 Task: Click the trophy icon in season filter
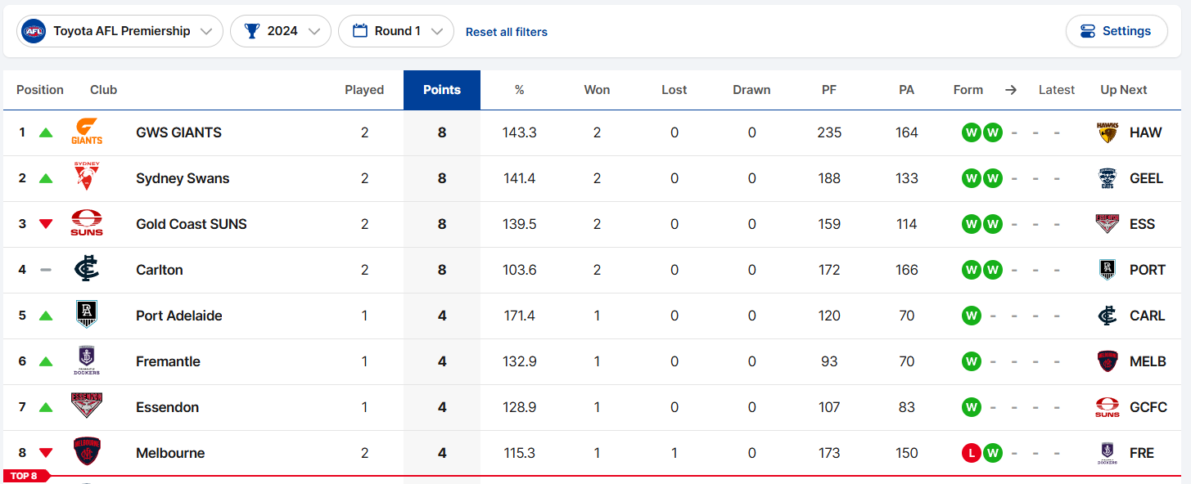tap(252, 31)
